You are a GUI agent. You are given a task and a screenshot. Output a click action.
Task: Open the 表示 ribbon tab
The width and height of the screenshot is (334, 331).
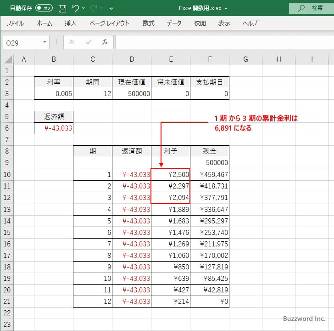click(224, 23)
